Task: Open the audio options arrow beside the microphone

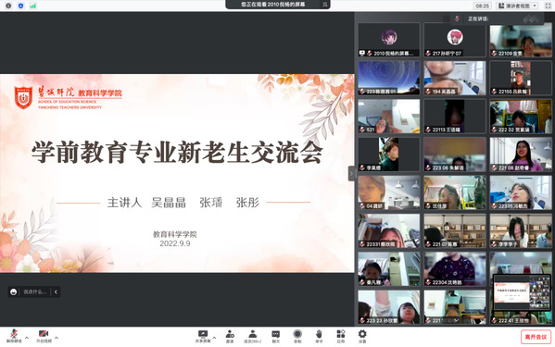Action: (27, 338)
